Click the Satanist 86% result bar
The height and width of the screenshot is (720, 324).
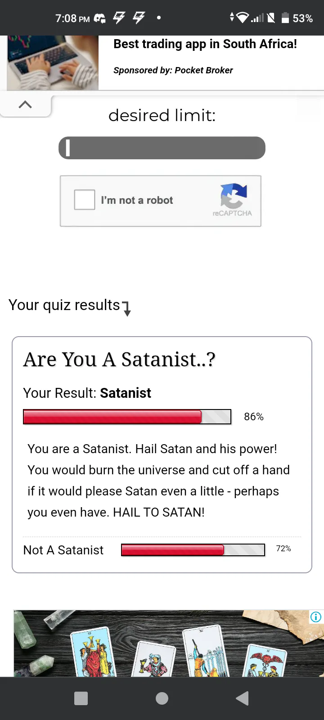tap(127, 417)
